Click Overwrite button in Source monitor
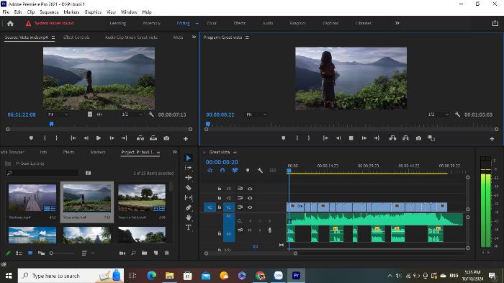The width and height of the screenshot is (504, 283). (x=153, y=138)
